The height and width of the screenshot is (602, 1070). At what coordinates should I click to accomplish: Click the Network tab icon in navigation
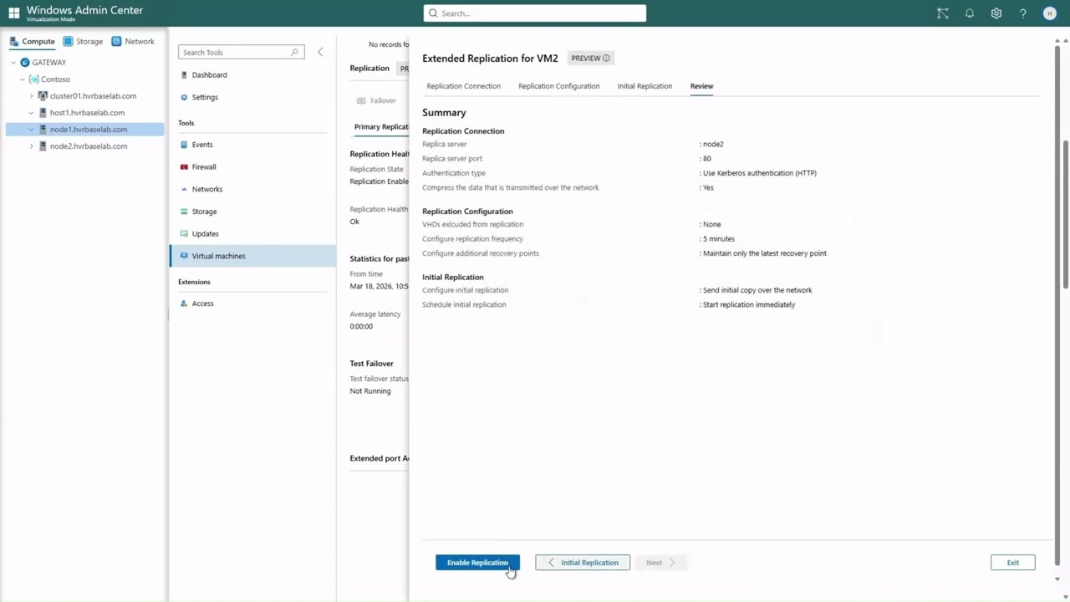(116, 41)
